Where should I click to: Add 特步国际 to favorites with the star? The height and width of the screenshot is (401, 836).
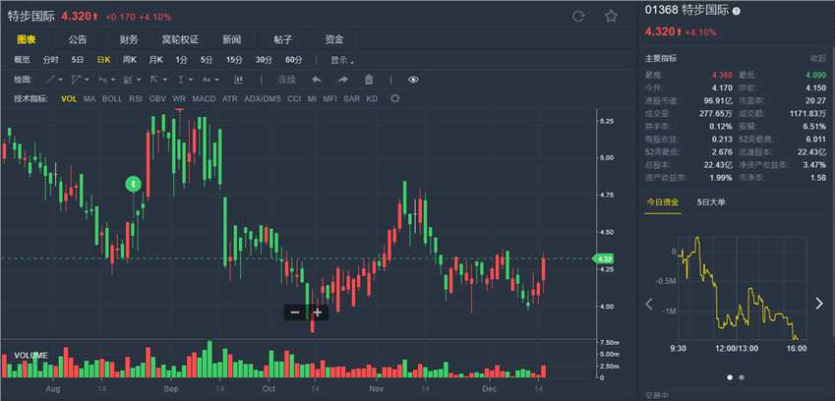pyautogui.click(x=611, y=17)
